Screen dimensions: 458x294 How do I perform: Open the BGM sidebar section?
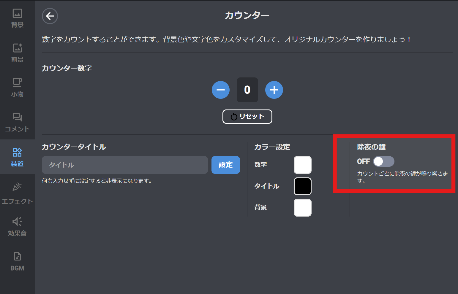(x=17, y=261)
